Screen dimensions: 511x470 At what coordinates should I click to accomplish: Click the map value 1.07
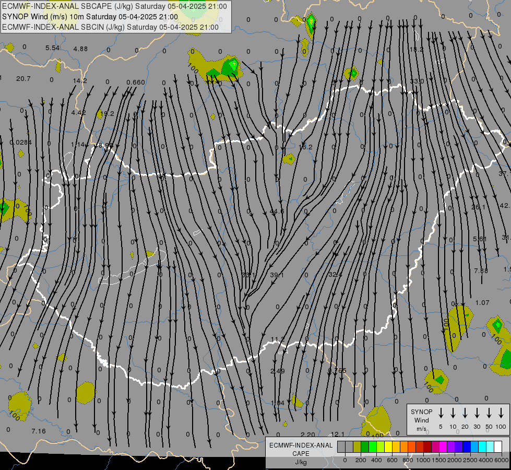click(x=482, y=303)
